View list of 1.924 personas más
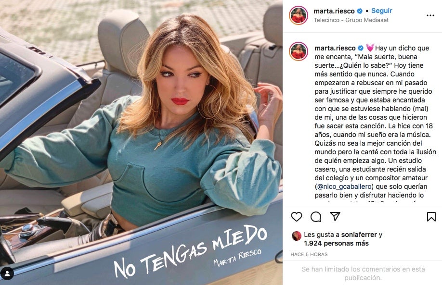Image resolution: width=442 pixels, height=285 pixels. click(x=336, y=243)
